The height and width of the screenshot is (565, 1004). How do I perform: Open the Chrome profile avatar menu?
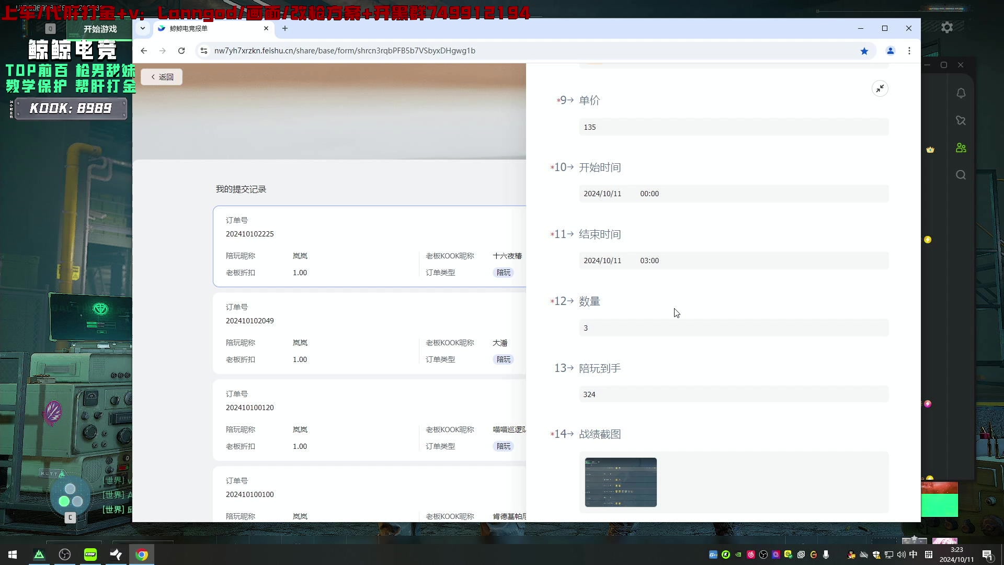pos(891,51)
